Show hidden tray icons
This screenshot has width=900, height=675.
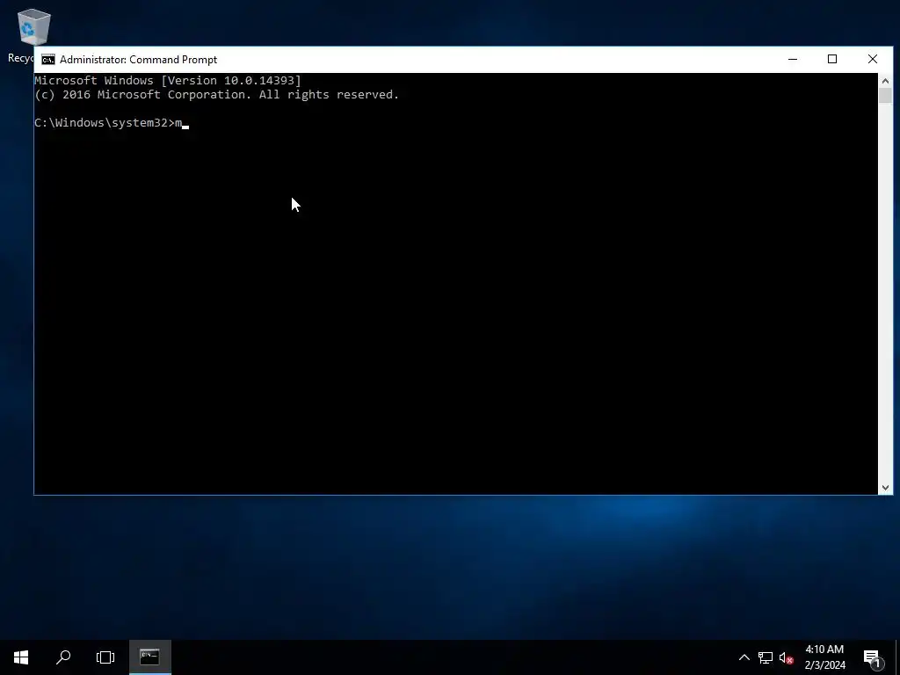pos(744,657)
